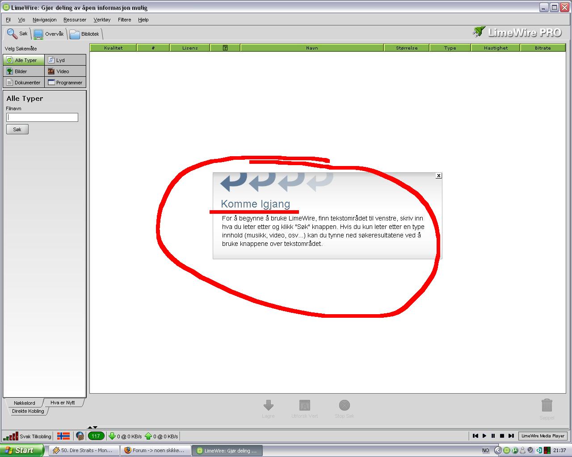The height and width of the screenshot is (457, 572).
Task: Open the Fil menu
Action: tap(8, 20)
